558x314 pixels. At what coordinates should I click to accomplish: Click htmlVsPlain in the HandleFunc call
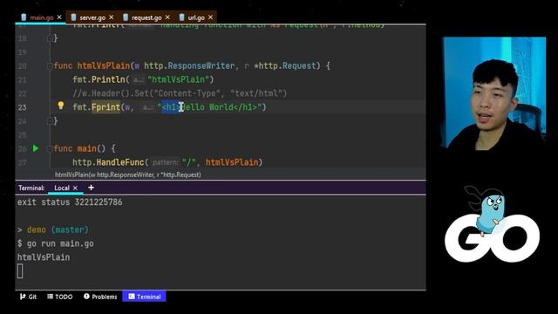232,162
